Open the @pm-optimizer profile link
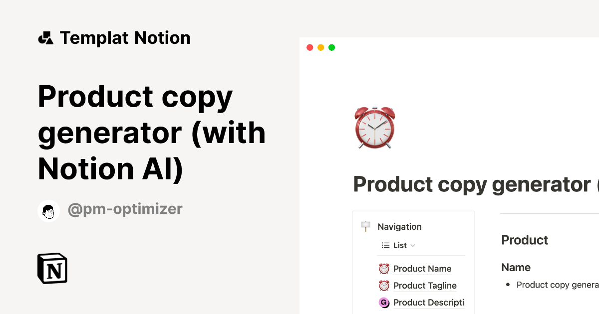Screen dimensions: 599x314 click(x=125, y=209)
